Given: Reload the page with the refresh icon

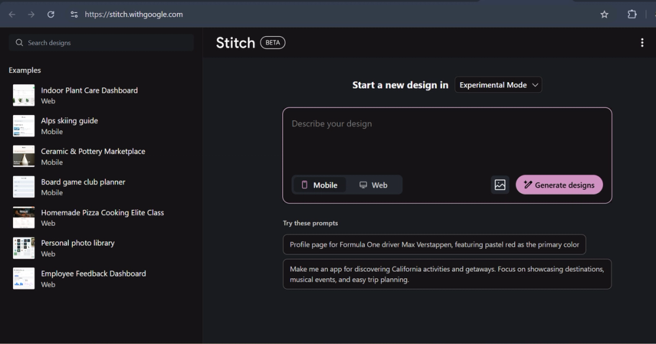Looking at the screenshot, I should click(x=51, y=14).
